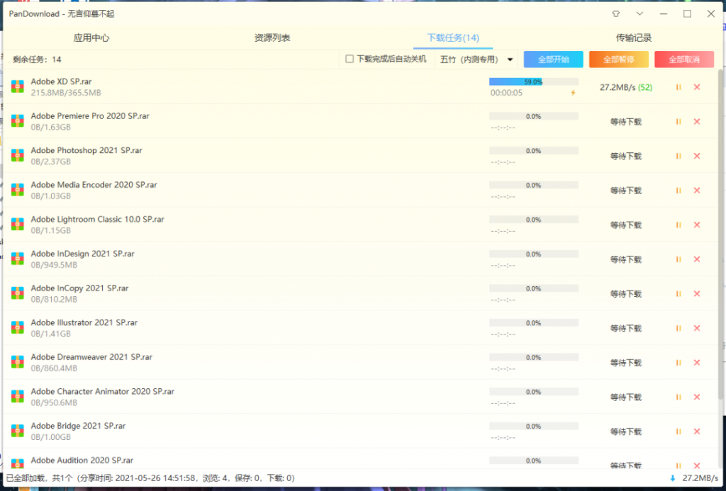
Task: Cancel Adobe Character Animator 2020 SP.rar task
Action: (x=696, y=397)
